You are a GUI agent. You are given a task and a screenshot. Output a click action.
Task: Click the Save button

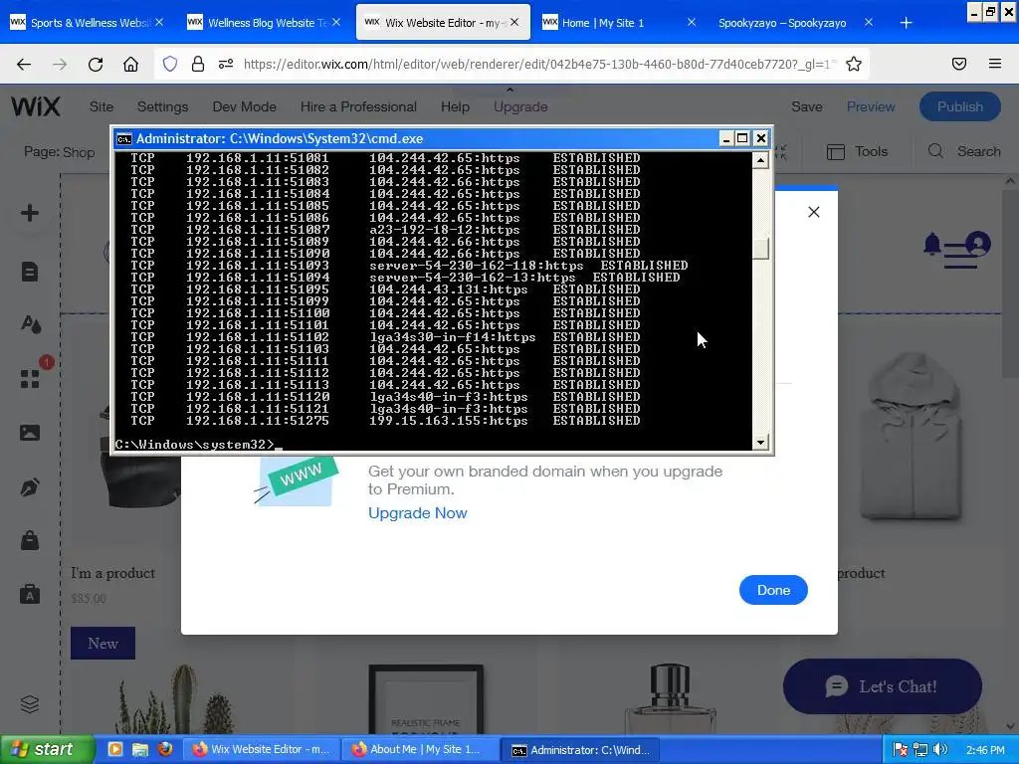click(806, 106)
